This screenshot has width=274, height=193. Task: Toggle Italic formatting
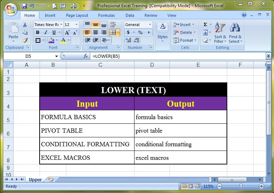[x=46, y=32]
